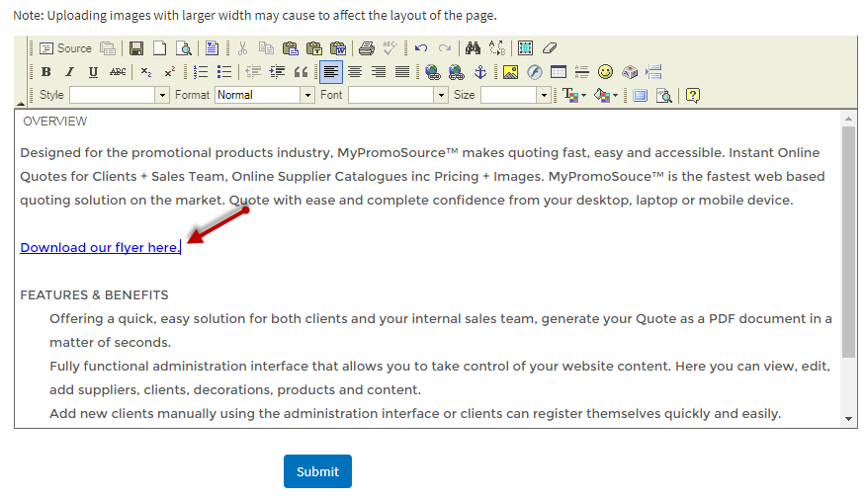This screenshot has width=865, height=499.
Task: Toggle Underline formatting
Action: [x=93, y=72]
